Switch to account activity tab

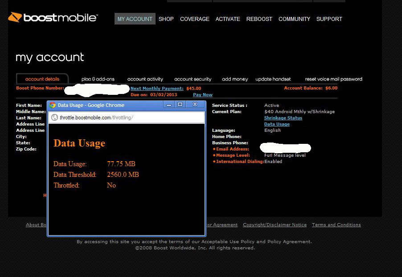pyautogui.click(x=145, y=79)
